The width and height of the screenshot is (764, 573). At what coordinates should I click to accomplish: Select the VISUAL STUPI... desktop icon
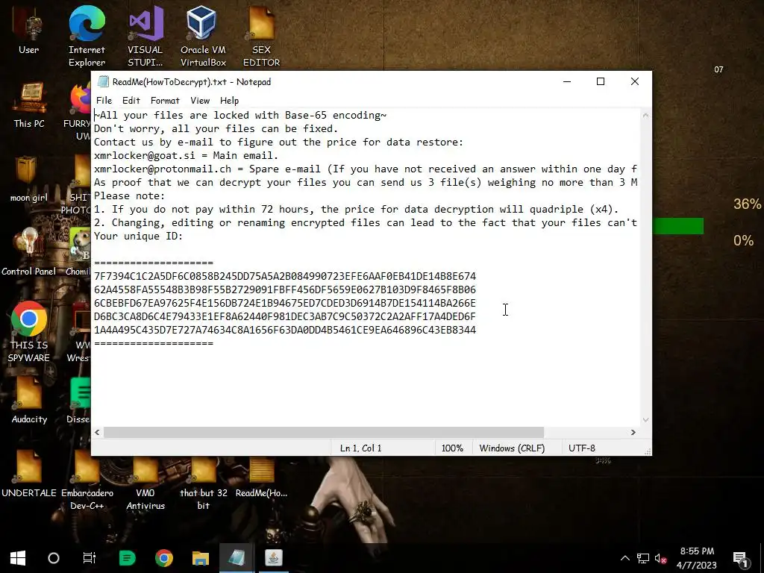click(145, 36)
